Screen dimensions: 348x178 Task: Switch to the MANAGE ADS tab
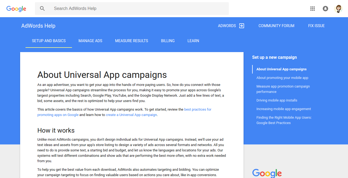(x=90, y=41)
